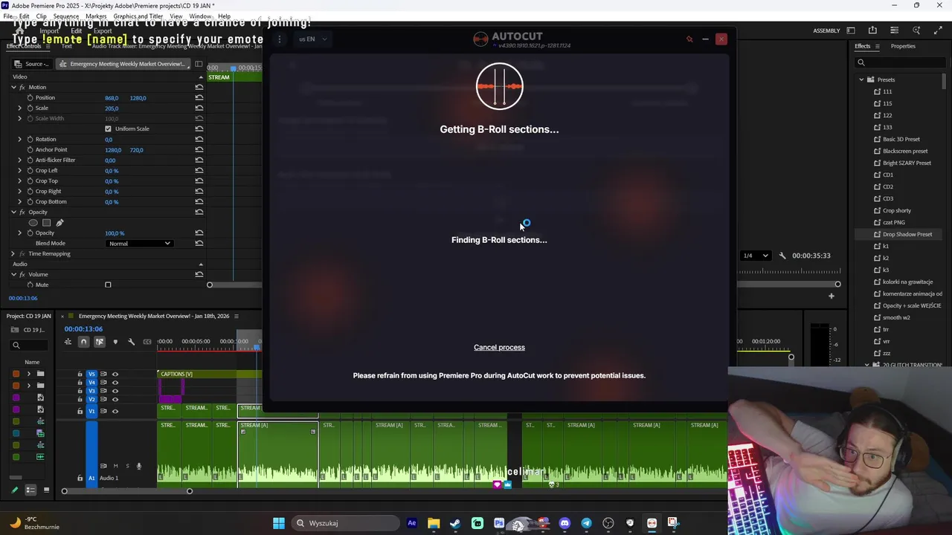Collapse the Opacity effect group
952x535 pixels.
pyautogui.click(x=13, y=212)
